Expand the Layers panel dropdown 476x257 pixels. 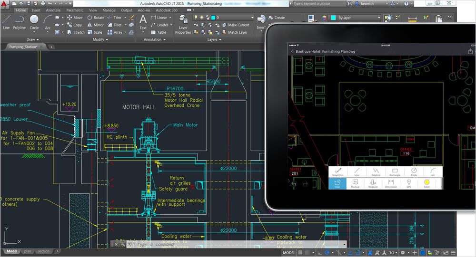point(214,39)
